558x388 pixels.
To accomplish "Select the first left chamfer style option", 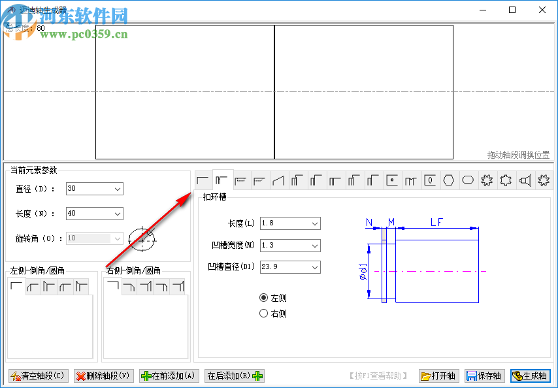I will (x=16, y=286).
